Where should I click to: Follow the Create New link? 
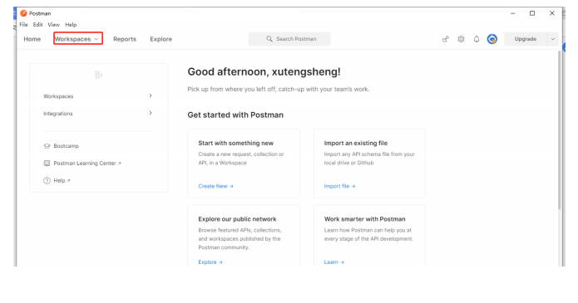tap(215, 186)
